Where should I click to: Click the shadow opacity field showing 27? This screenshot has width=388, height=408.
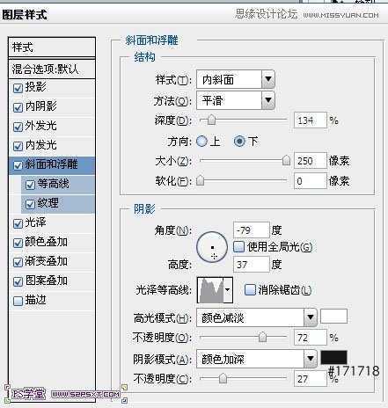click(311, 379)
